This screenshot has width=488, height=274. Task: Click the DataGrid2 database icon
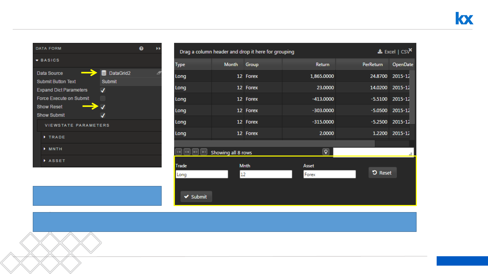tap(104, 73)
